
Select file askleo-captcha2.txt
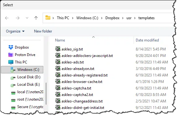pyautogui.click(x=77, y=95)
